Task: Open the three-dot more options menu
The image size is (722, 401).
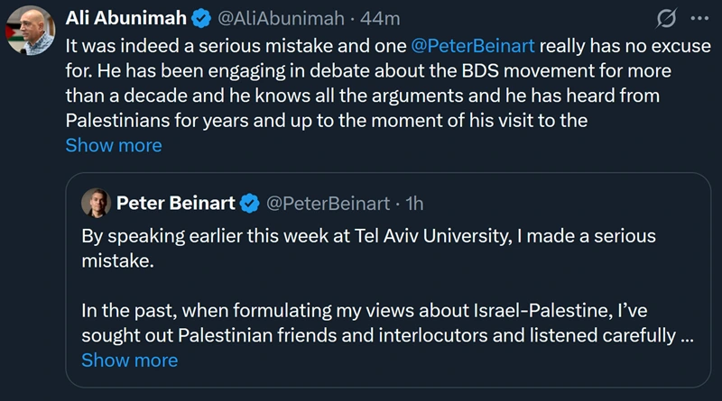Action: [x=699, y=18]
